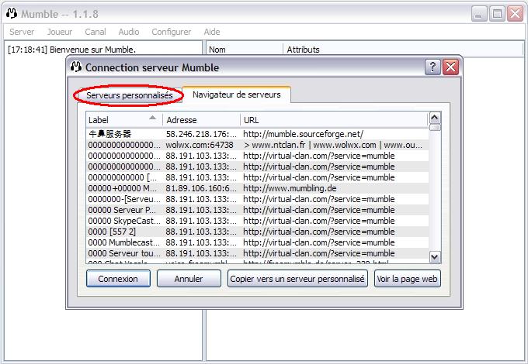Open the Aide menu
This screenshot has width=528, height=364.
[212, 32]
